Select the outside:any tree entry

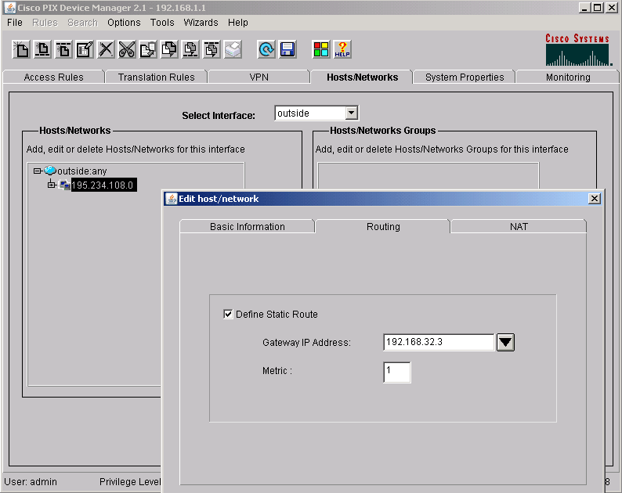coord(81,171)
